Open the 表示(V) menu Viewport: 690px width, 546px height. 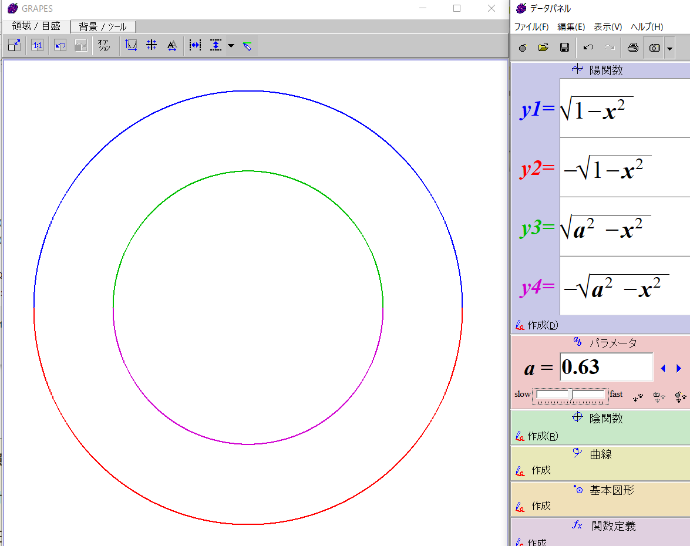[x=607, y=27]
